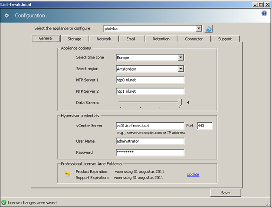Open the Network tab
272x208 pixels.
[104, 39]
